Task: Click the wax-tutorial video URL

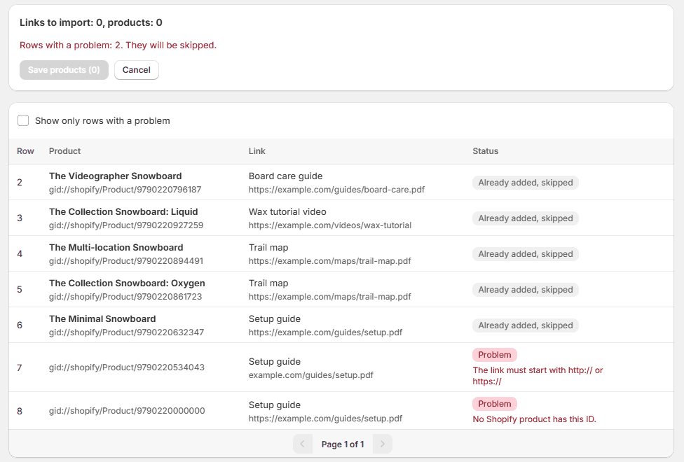Action: tap(330, 225)
